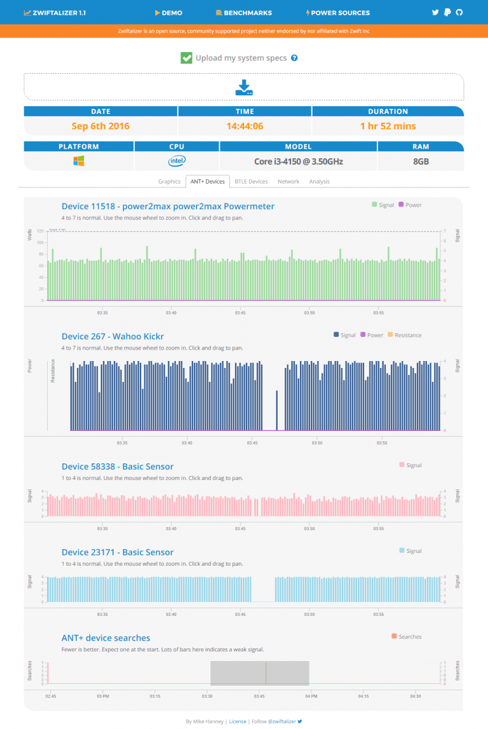The width and height of the screenshot is (488, 729).
Task: Toggle the green Signal legend for power2max
Action: (383, 205)
